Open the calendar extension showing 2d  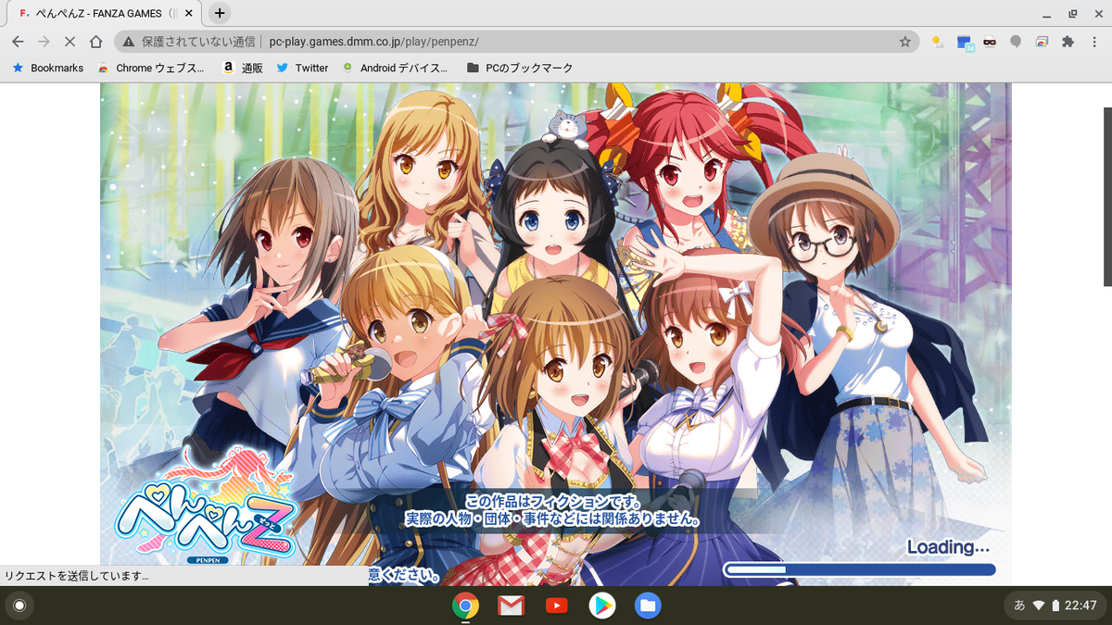tap(965, 43)
